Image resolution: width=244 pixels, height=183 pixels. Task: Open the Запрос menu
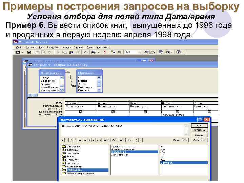click(x=67, y=47)
